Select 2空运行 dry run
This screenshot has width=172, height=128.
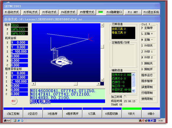coord(33,114)
